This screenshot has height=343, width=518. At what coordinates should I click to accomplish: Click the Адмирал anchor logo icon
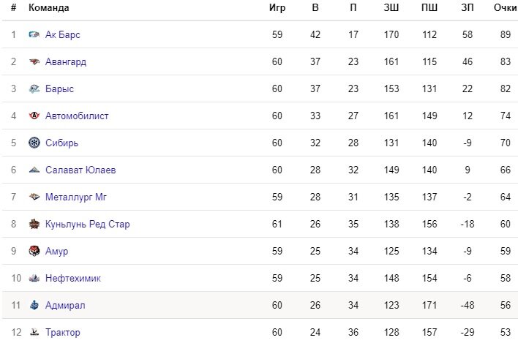(x=34, y=305)
